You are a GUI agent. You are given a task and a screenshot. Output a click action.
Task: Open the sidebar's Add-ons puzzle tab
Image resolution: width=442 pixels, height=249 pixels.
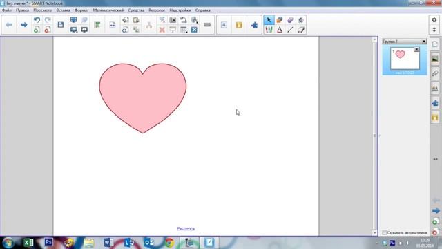pyautogui.click(x=435, y=103)
